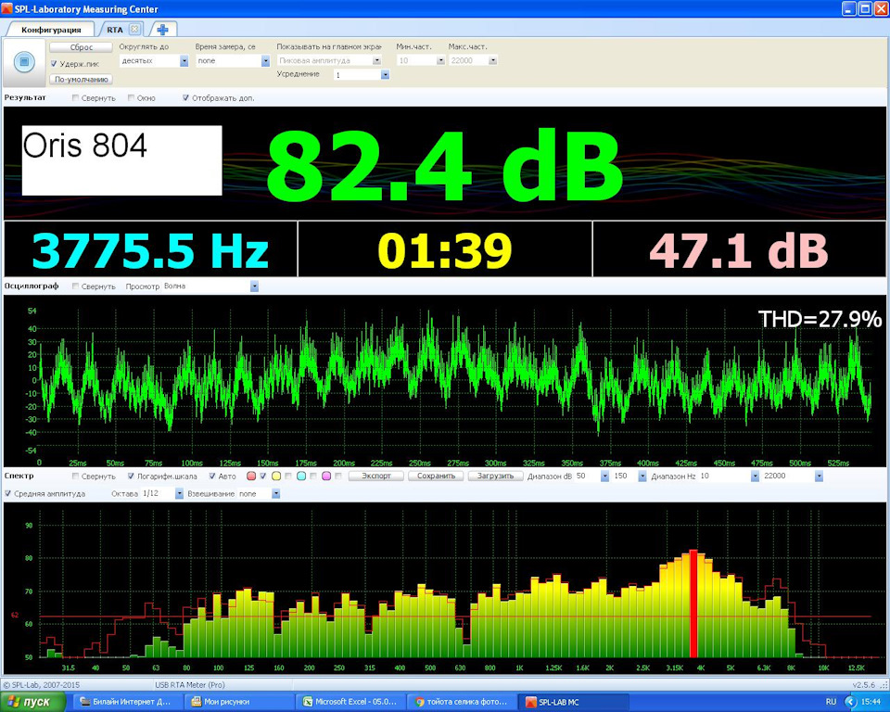Open the Усреднение dropdown
This screenshot has width=890, height=712.
[x=385, y=74]
